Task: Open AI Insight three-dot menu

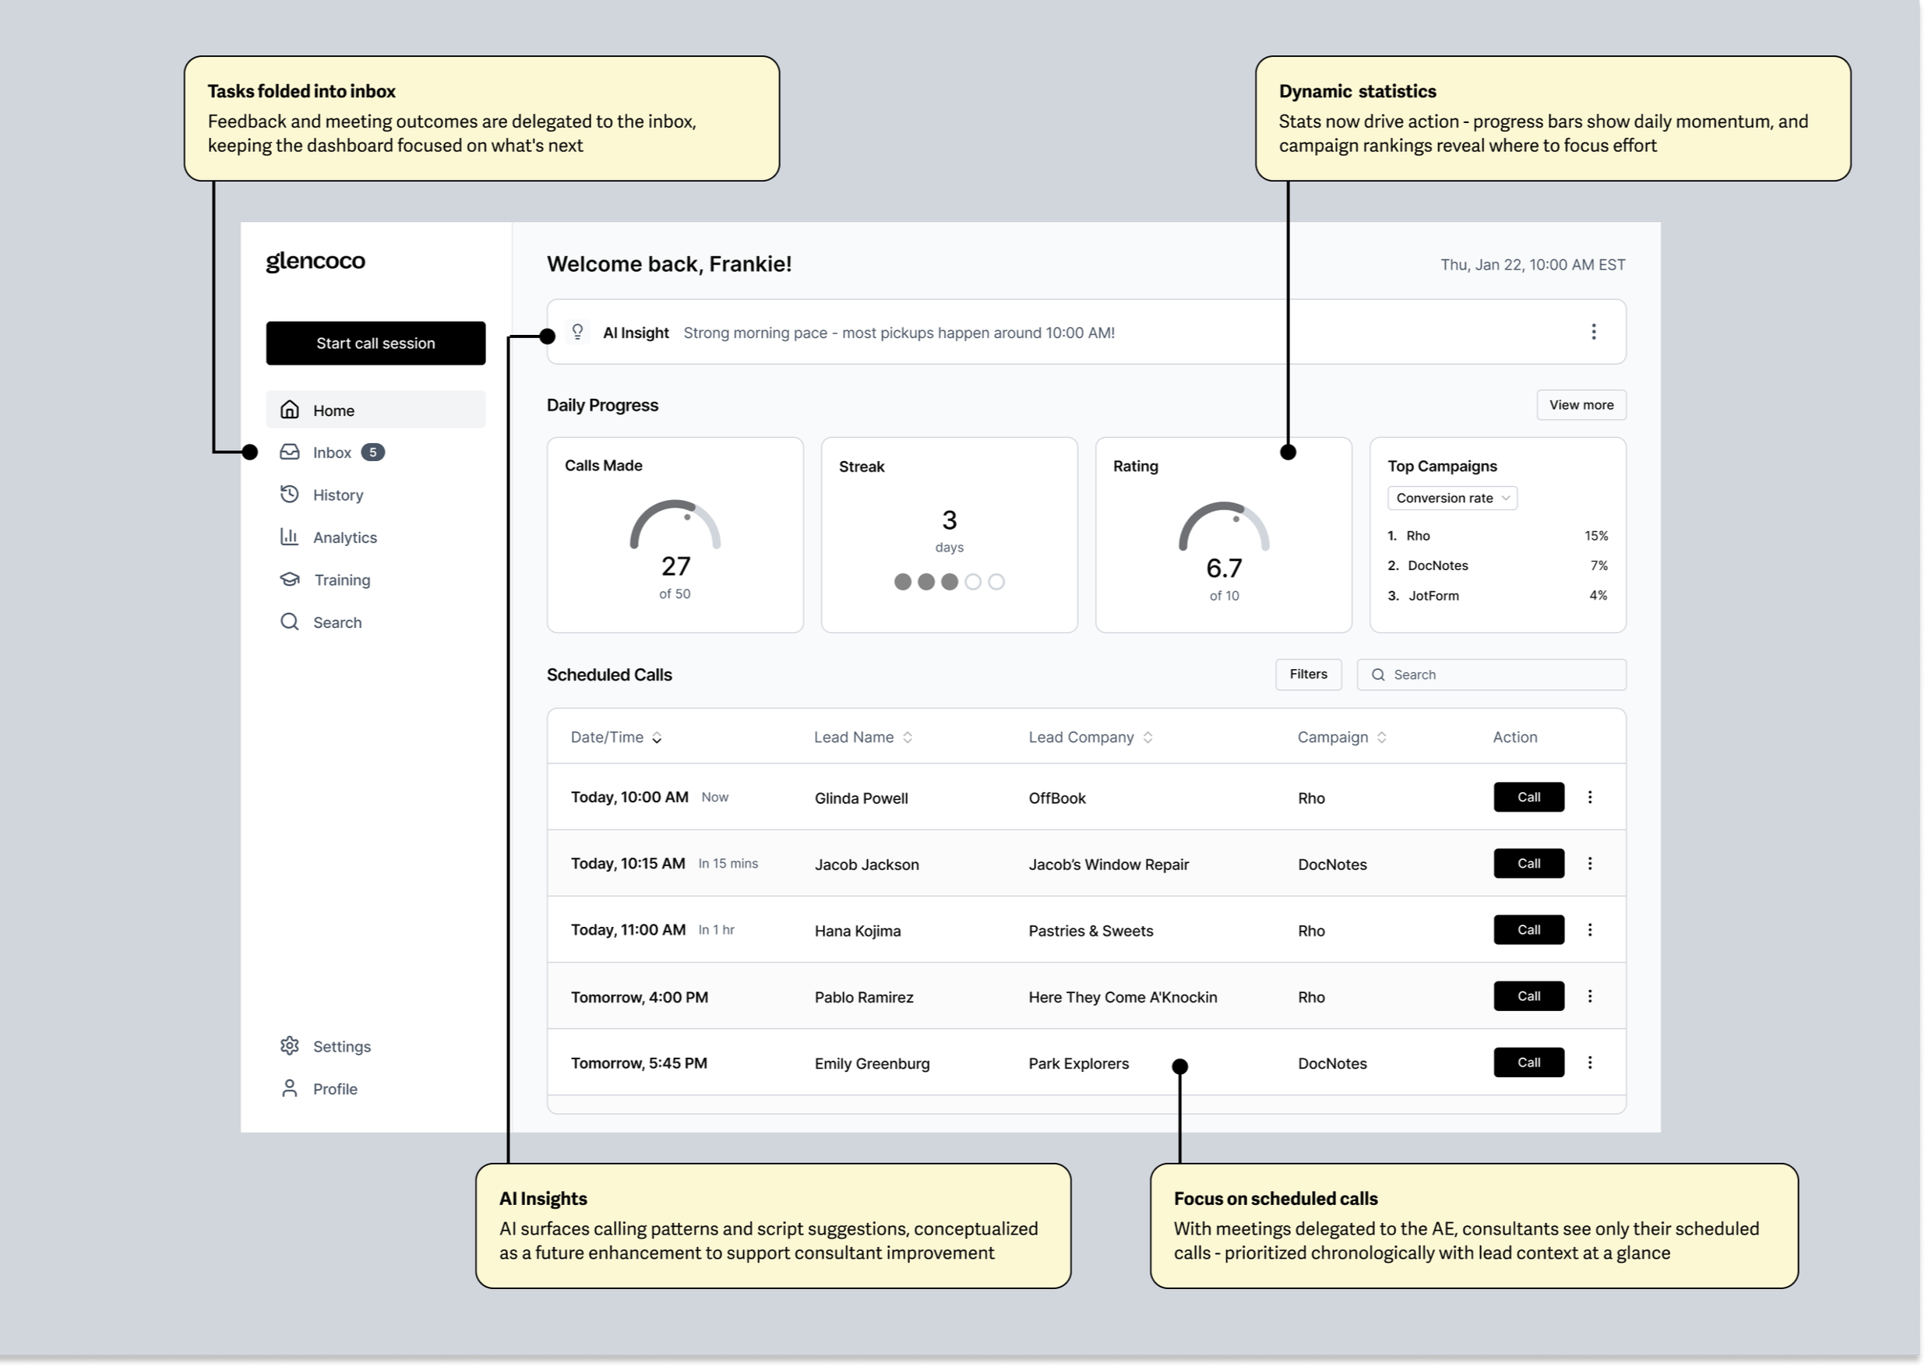Action: 1593,332
